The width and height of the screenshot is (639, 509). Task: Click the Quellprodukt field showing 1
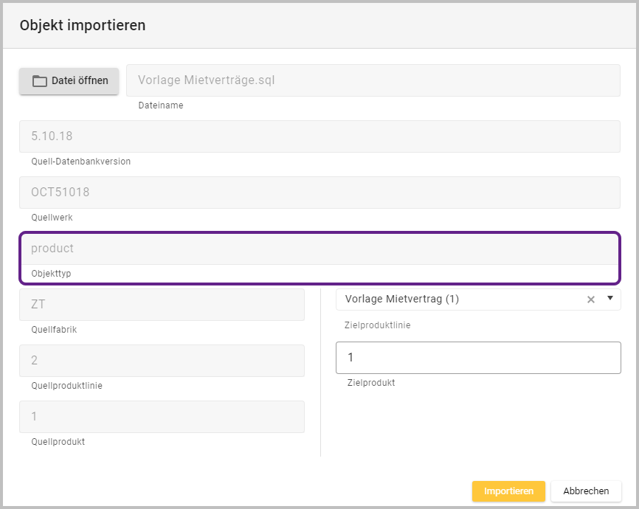pos(162,417)
